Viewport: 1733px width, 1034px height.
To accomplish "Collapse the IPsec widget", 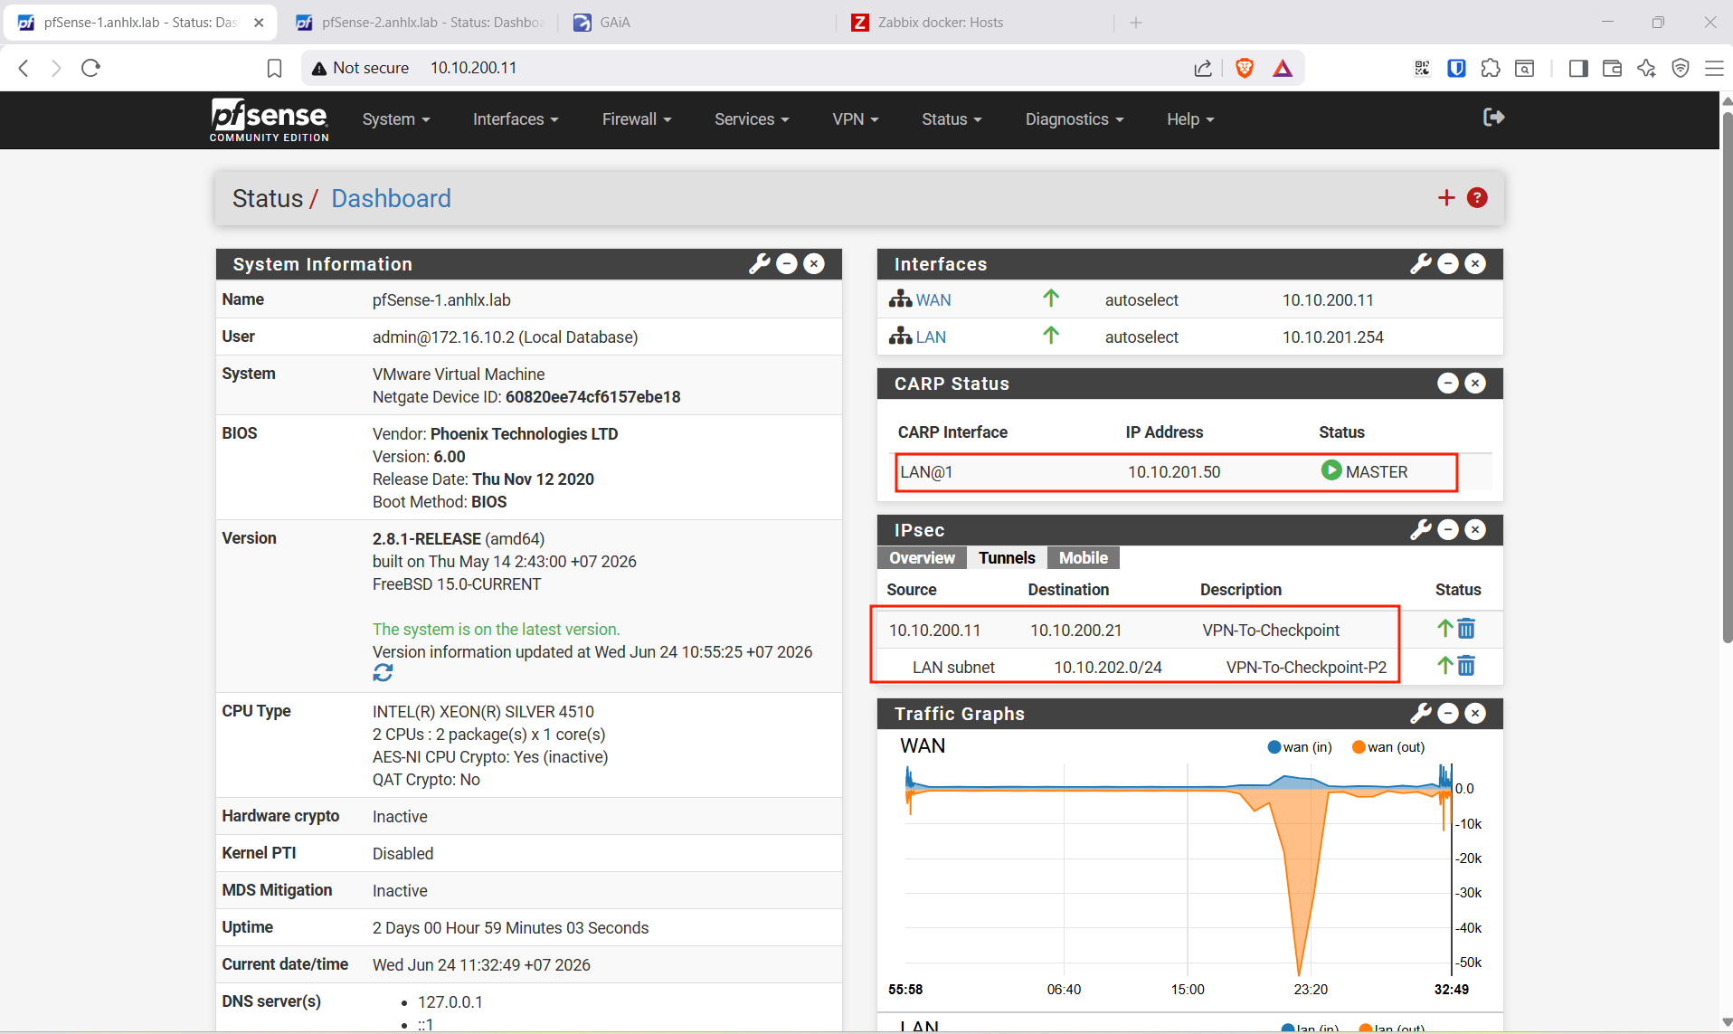I will [x=1448, y=529].
